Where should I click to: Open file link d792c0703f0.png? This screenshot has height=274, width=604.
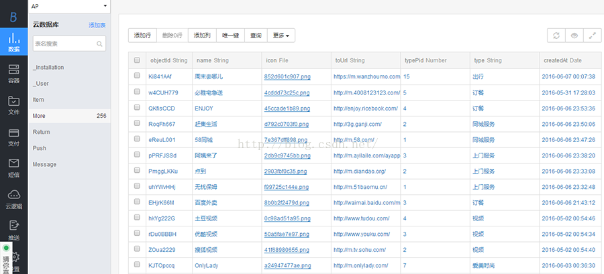click(287, 124)
